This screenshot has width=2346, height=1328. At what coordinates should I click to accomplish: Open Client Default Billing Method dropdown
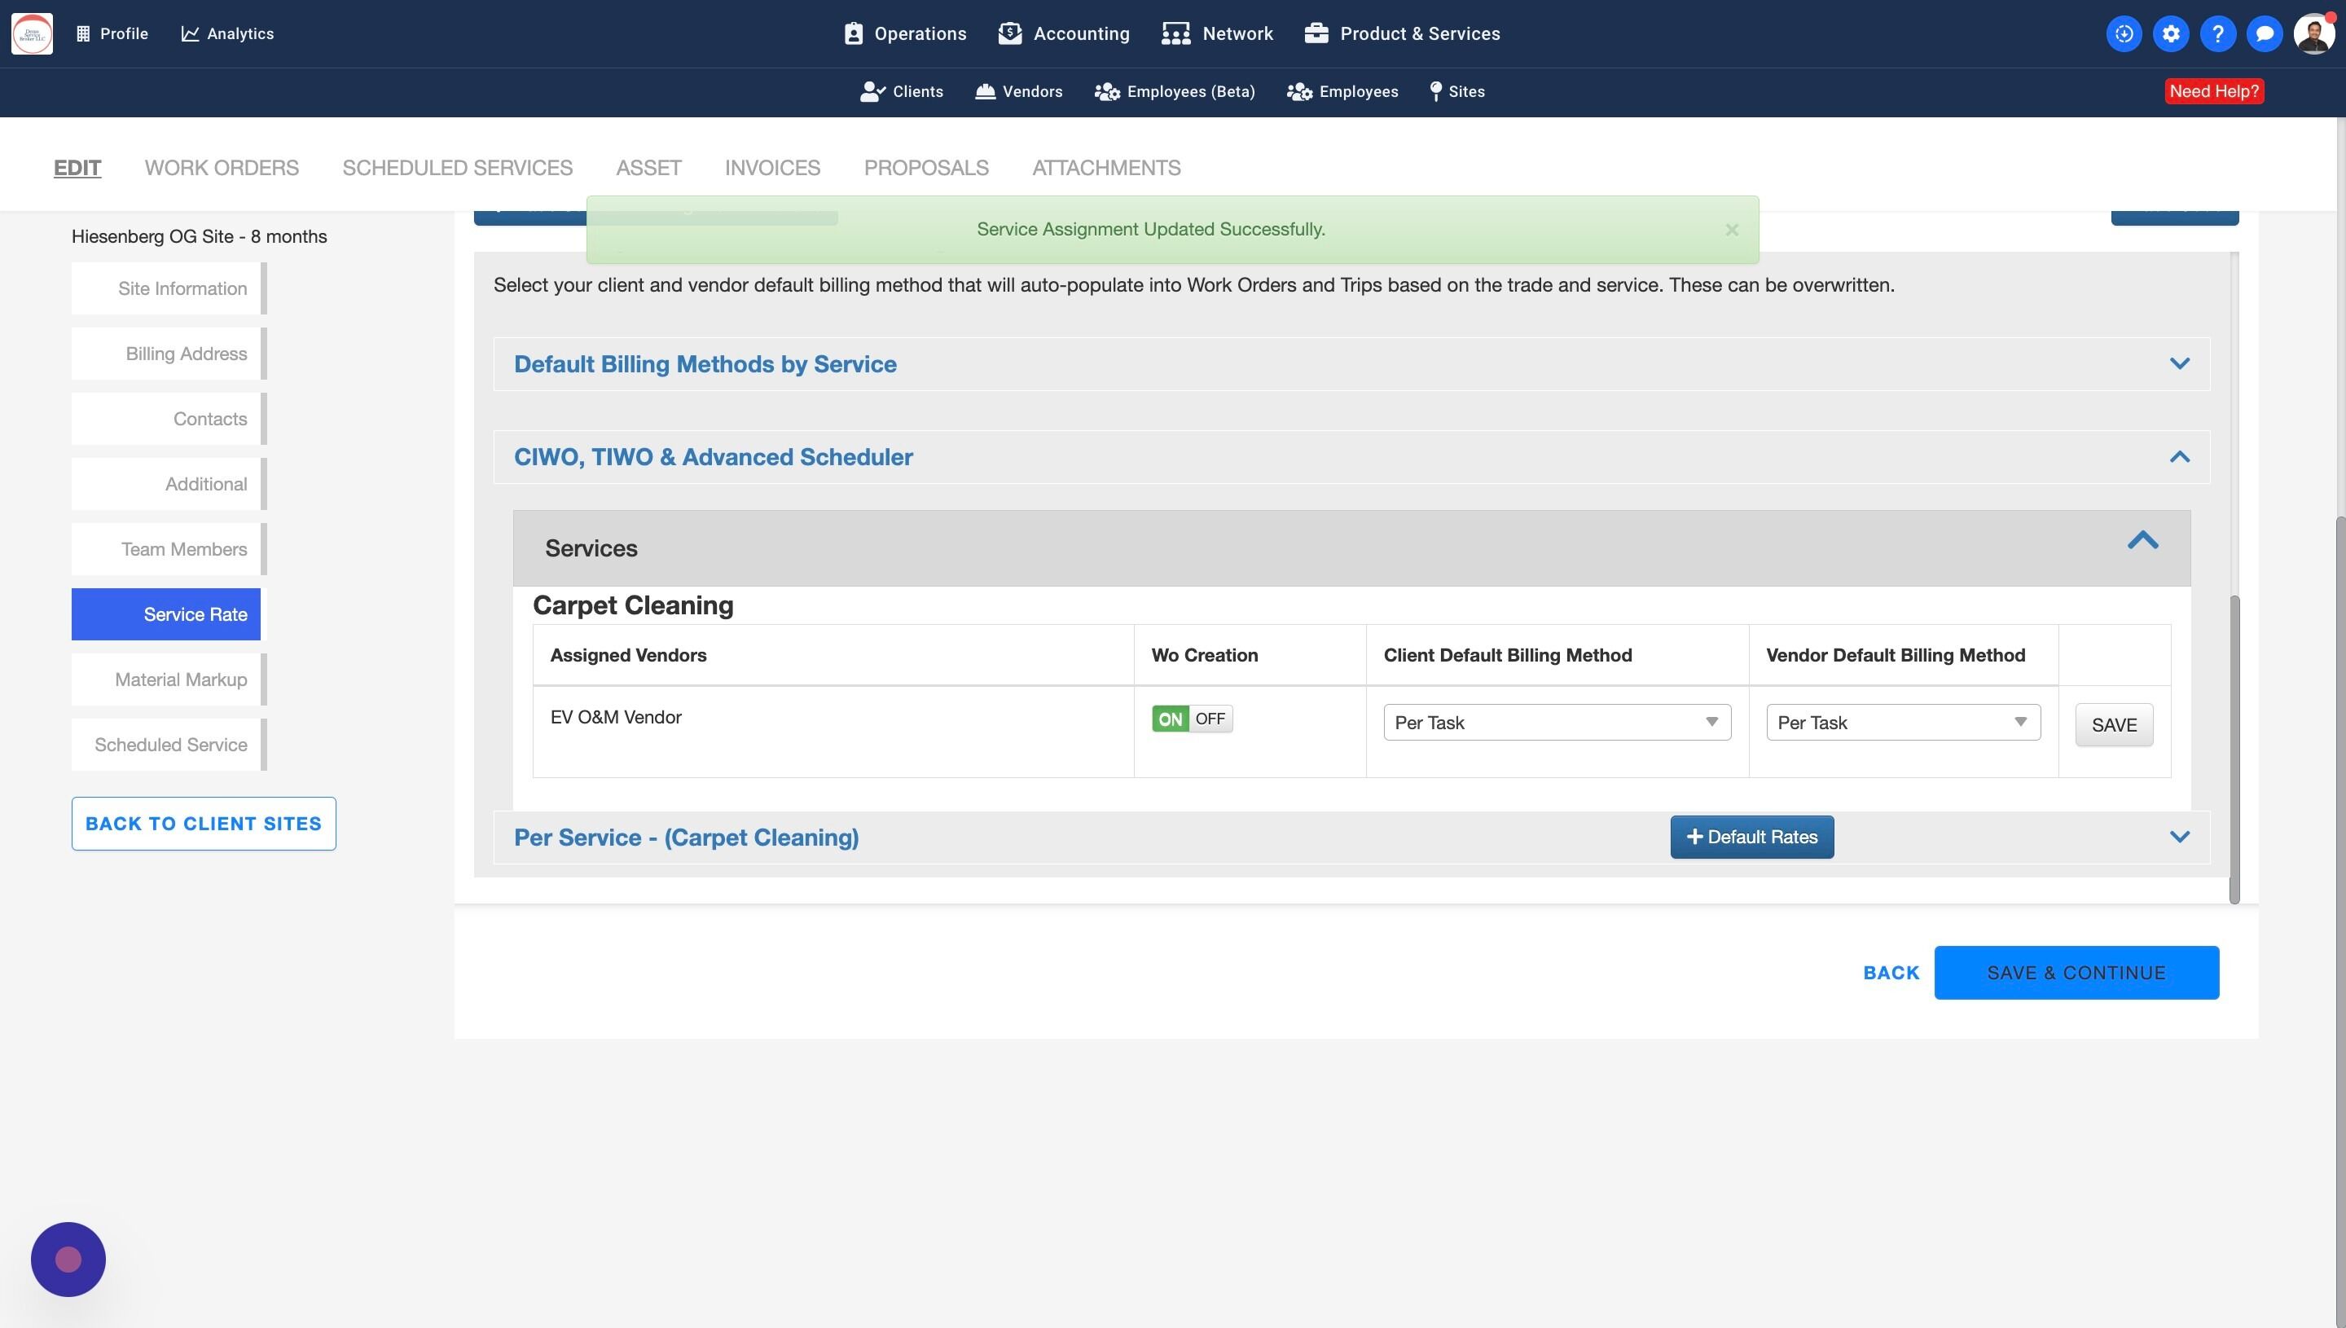(x=1557, y=723)
